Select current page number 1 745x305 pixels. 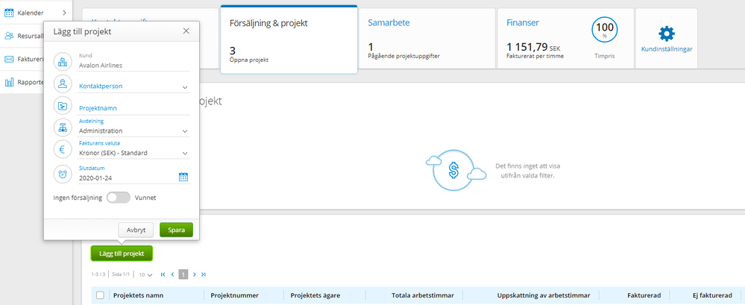click(x=183, y=274)
